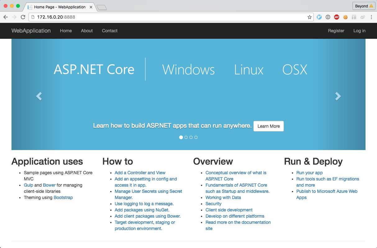Advance to the next carousel slide

click(338, 96)
